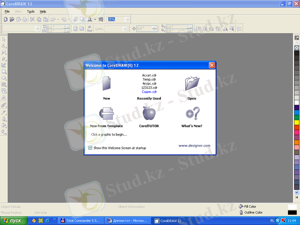This screenshot has width=300, height=225.
Task: Open recent file Temp.cdr
Action: click(149, 79)
